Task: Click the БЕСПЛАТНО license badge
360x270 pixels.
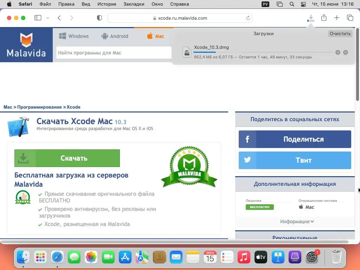Action: 260,207
